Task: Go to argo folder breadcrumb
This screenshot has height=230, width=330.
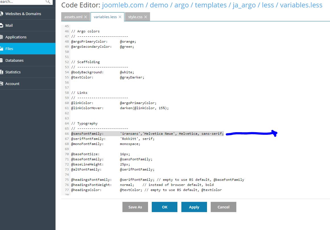Action: point(182,5)
